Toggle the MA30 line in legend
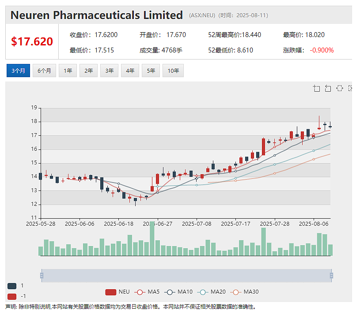Image resolution: width=360 pixels, height=313 pixels. point(245,292)
